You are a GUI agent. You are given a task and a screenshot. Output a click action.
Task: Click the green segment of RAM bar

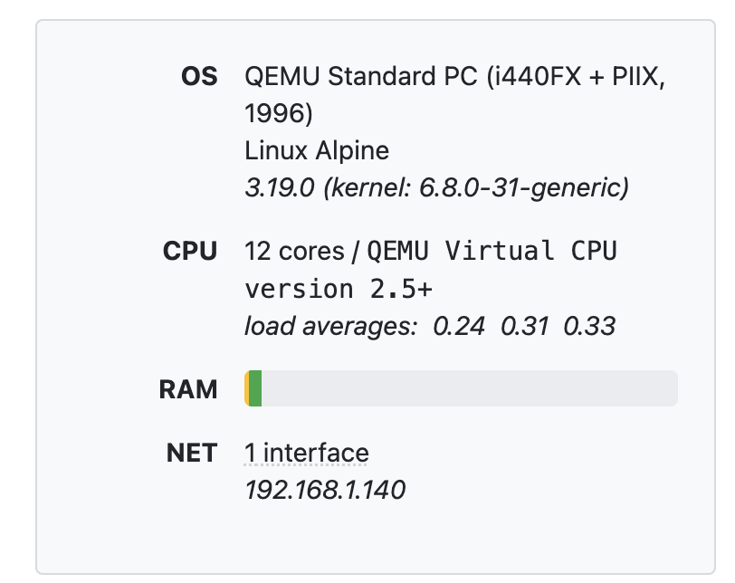coord(255,388)
